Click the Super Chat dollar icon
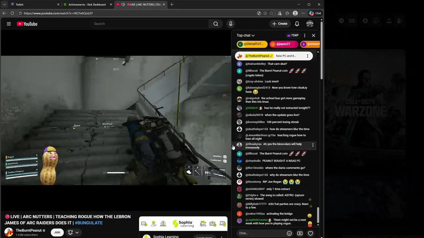Viewport: 424px width, 238px height. (x=300, y=233)
